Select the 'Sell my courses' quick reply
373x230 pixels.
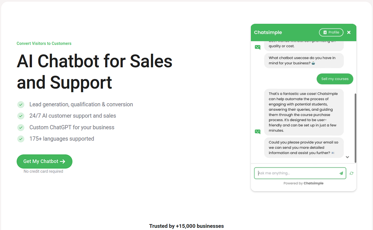[x=335, y=79]
